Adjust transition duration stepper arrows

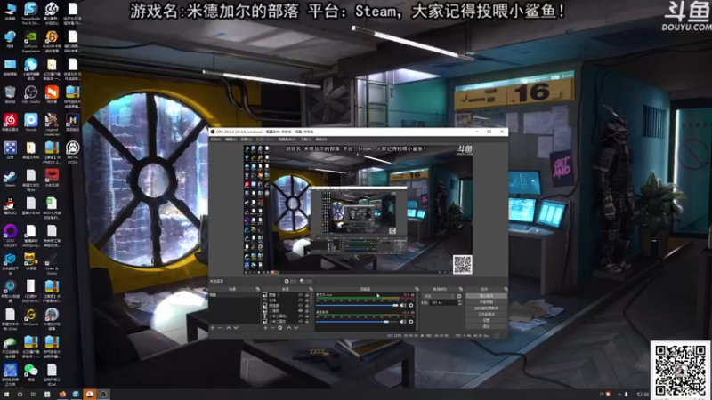460,302
